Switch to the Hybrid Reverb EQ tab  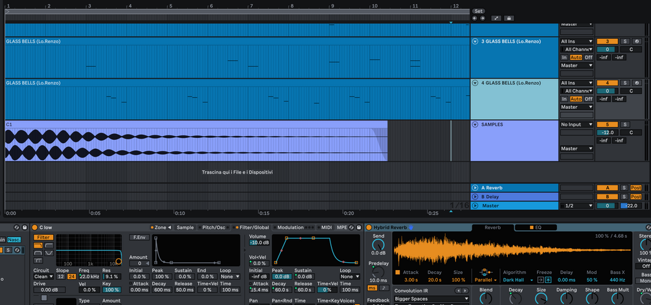[x=536, y=227]
